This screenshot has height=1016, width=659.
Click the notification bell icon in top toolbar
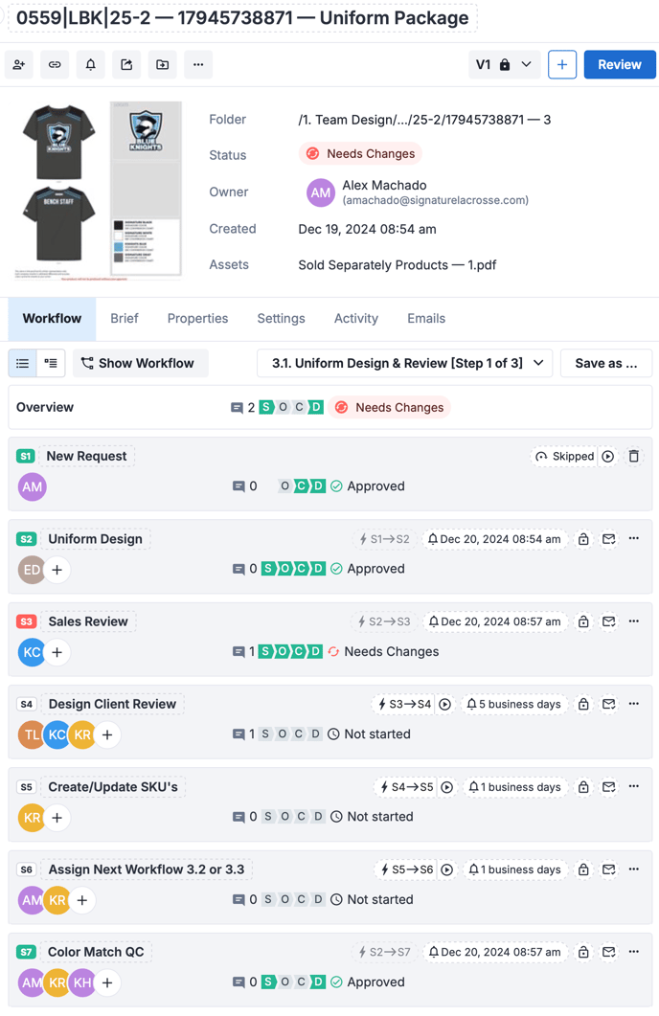91,65
